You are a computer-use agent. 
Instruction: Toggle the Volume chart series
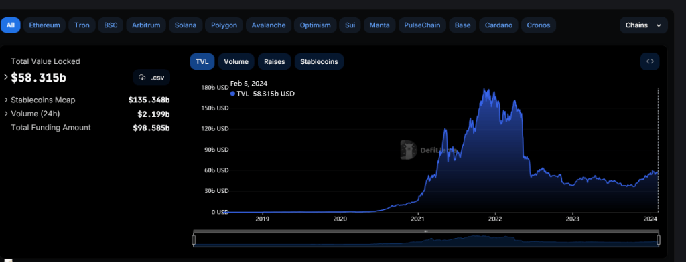[236, 61]
